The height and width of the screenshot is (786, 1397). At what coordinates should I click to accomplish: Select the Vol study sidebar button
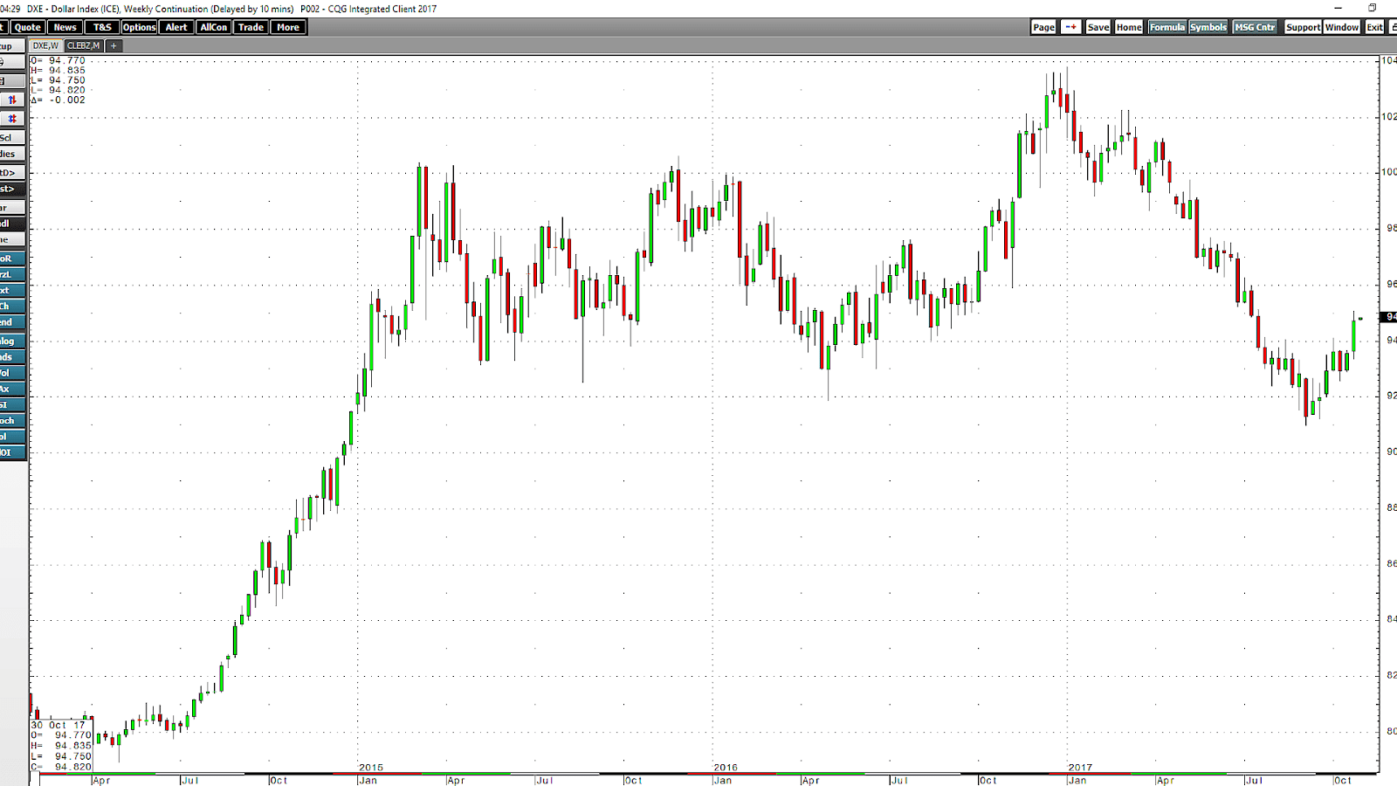point(12,373)
